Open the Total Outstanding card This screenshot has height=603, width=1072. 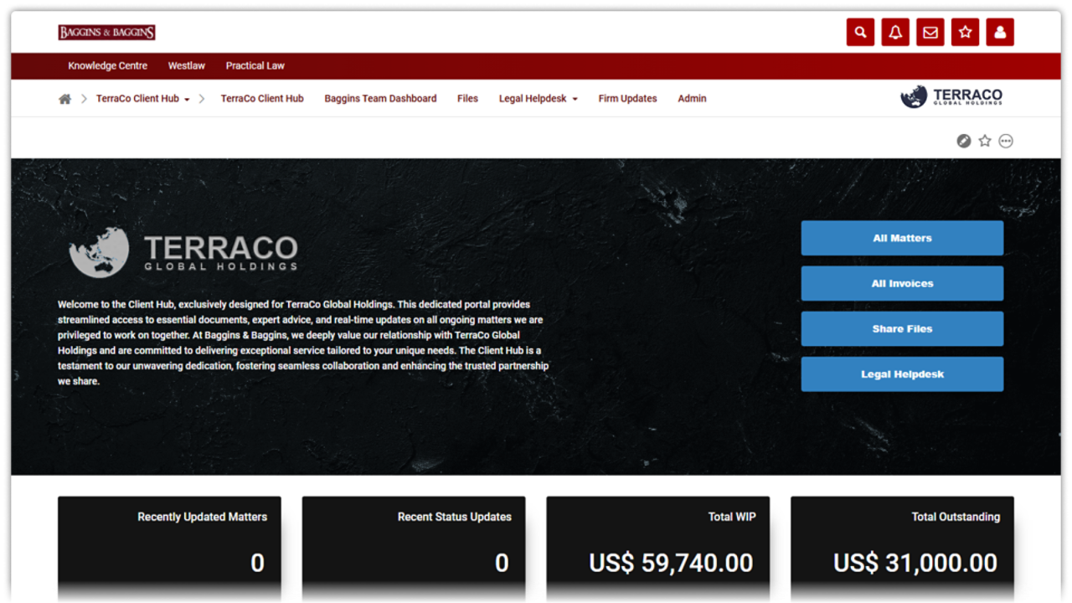(902, 549)
